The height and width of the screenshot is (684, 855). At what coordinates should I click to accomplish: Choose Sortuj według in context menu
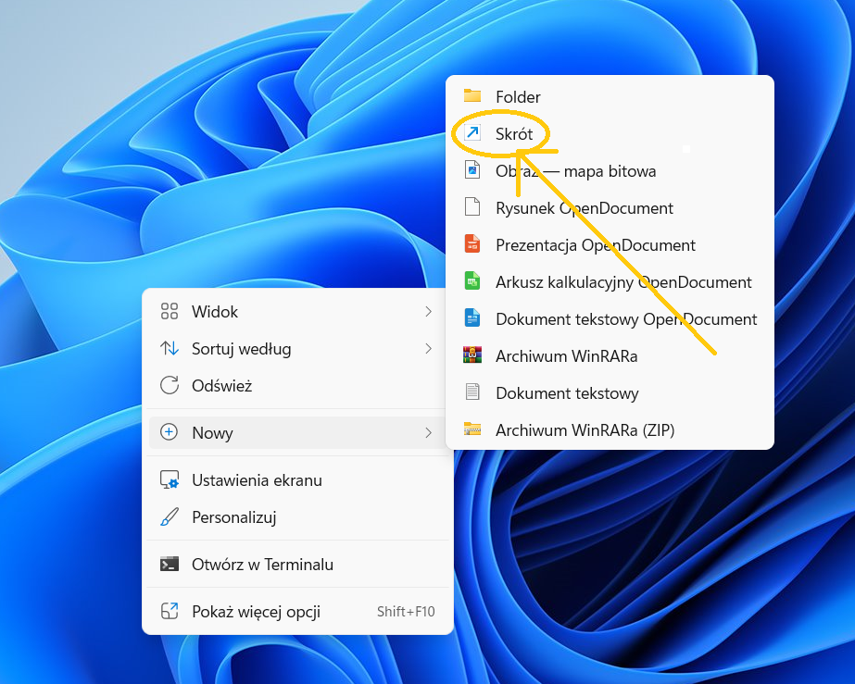(297, 348)
